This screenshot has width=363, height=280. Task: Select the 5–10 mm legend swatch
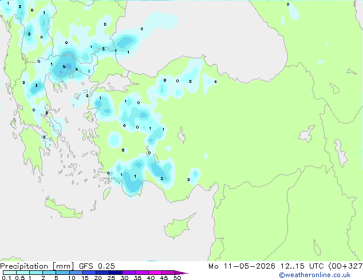(x=62, y=273)
